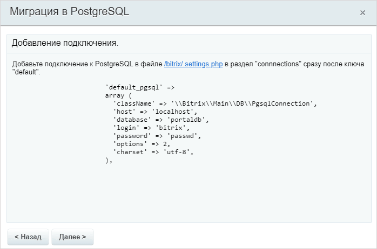The image size is (377, 249).
Task: Open the /bitrix/.settings.php file link
Action: (193, 64)
